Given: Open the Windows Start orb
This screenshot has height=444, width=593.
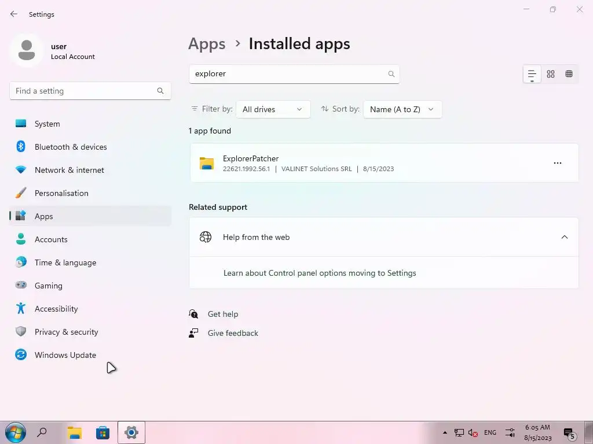Looking at the screenshot, I should 16,432.
